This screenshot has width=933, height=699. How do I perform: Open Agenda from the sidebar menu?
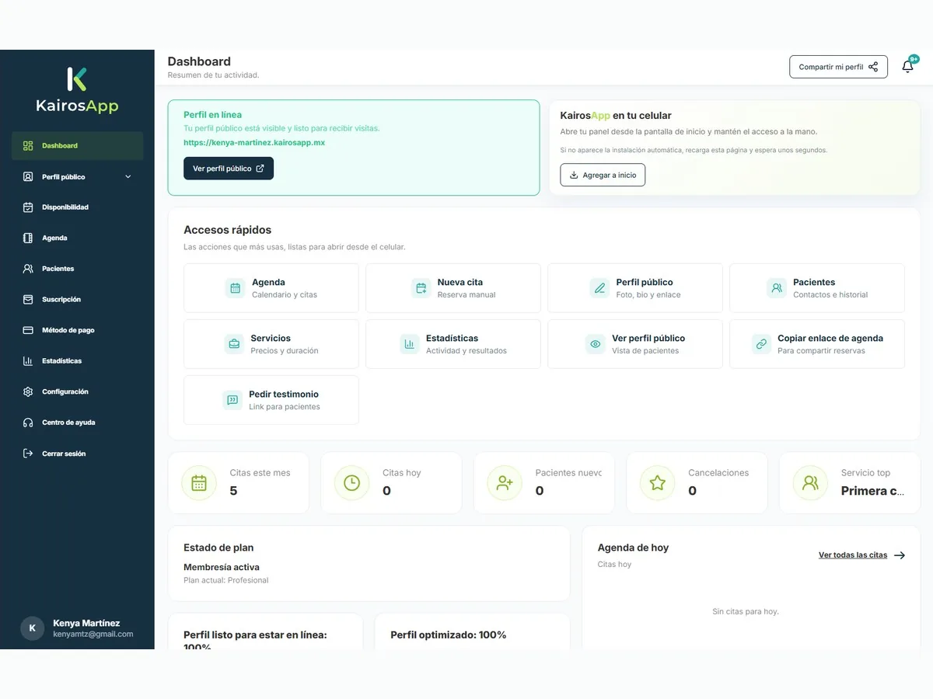point(78,238)
